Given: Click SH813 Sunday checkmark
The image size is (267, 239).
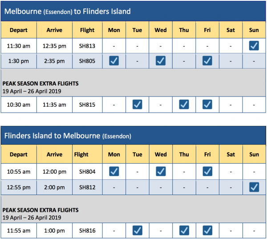Looking at the screenshot, I should point(254,45).
